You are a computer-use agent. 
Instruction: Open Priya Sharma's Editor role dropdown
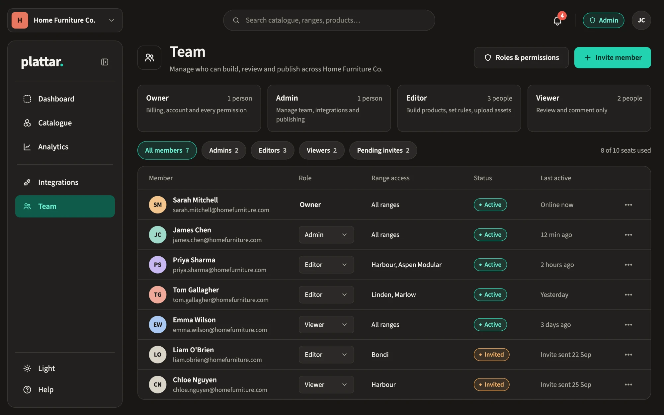[326, 265]
